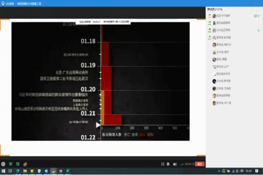Mute the microphone in call toolbar
263x175 pixels.
[167, 164]
